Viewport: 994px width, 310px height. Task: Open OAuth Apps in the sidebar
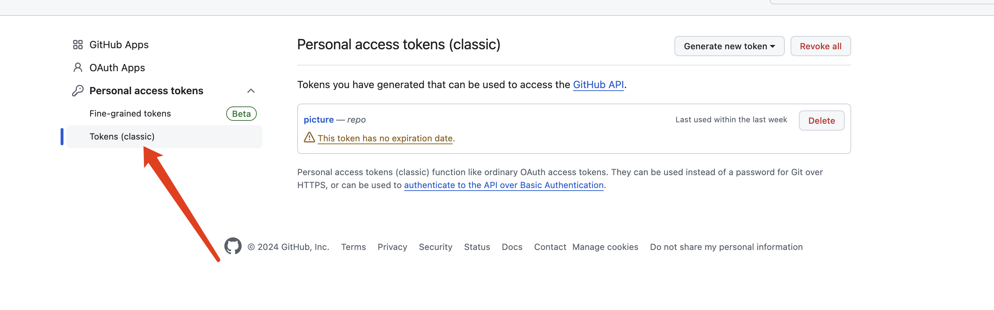pos(117,68)
